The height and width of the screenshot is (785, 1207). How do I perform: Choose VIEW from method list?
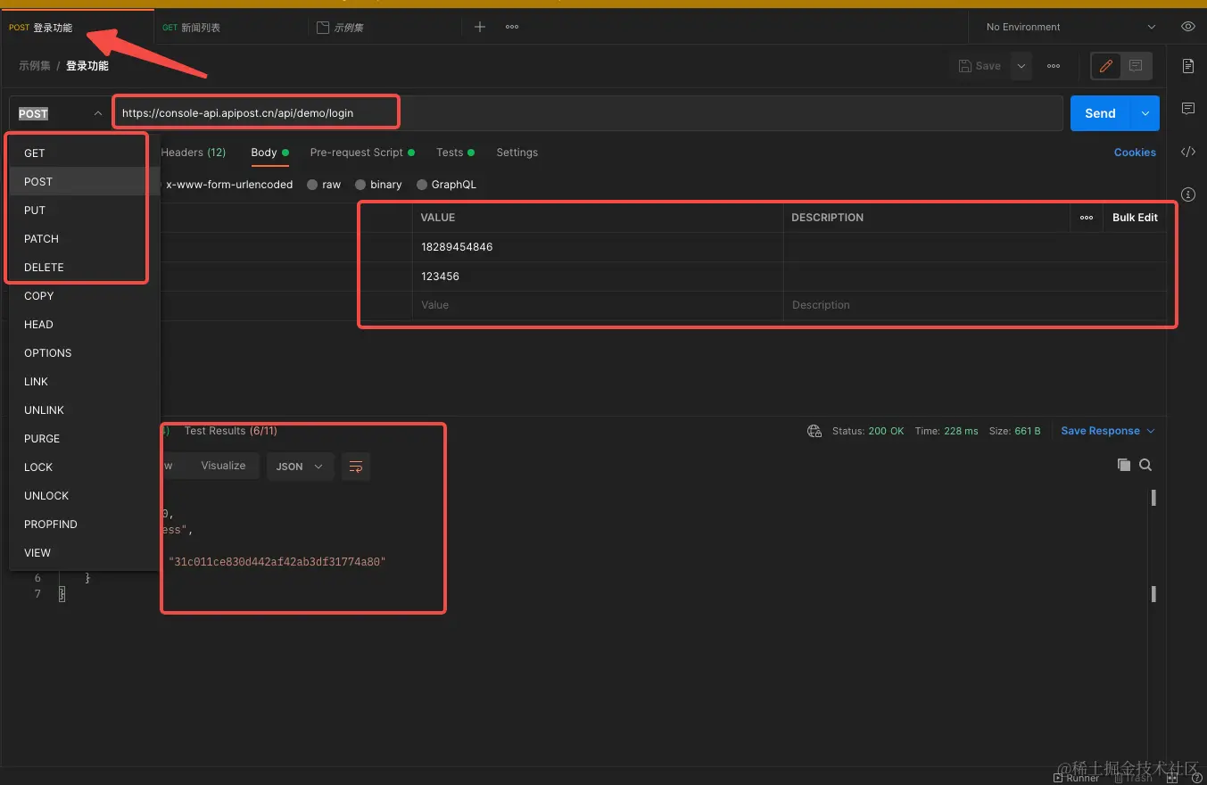click(x=84, y=553)
